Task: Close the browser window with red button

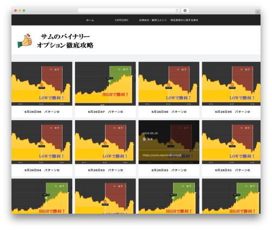Action: 16,10
